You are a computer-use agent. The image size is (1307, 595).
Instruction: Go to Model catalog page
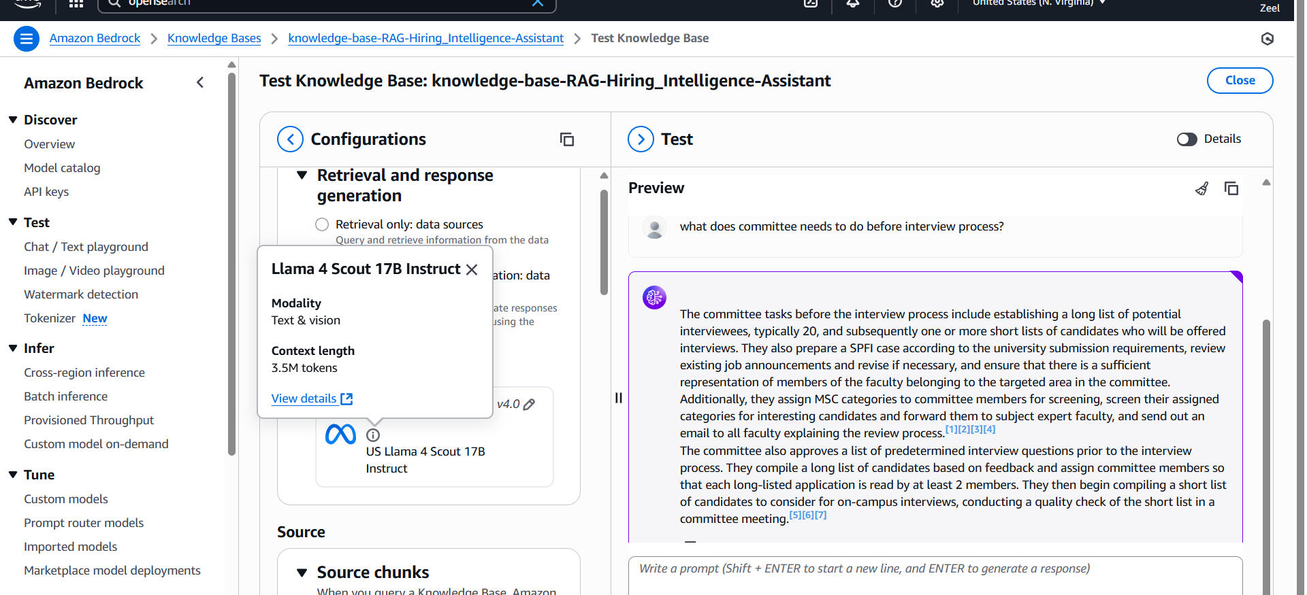[x=62, y=168]
